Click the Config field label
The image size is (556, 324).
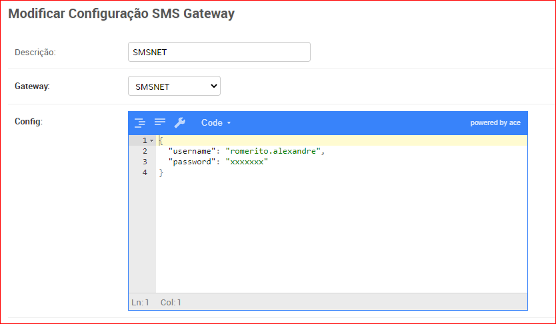[x=29, y=122]
